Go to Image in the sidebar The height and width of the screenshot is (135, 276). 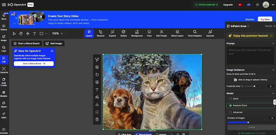4,38
